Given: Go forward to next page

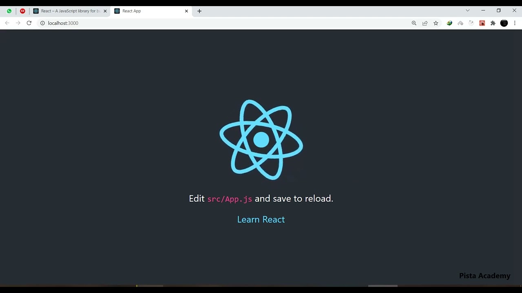Looking at the screenshot, I should point(18,23).
